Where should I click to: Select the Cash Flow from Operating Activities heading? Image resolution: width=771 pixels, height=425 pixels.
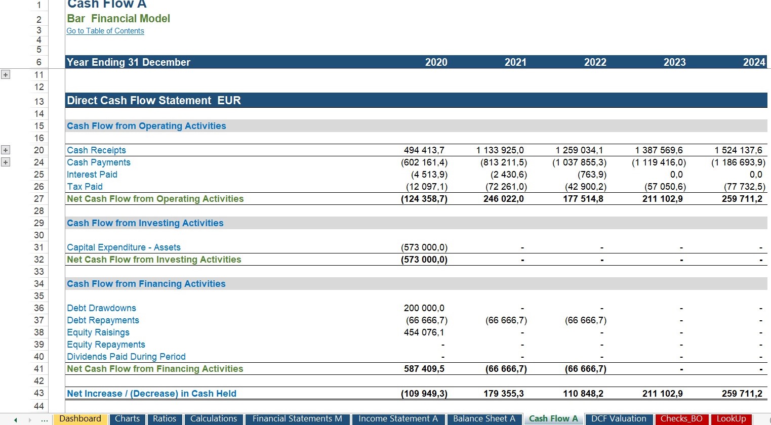[146, 126]
